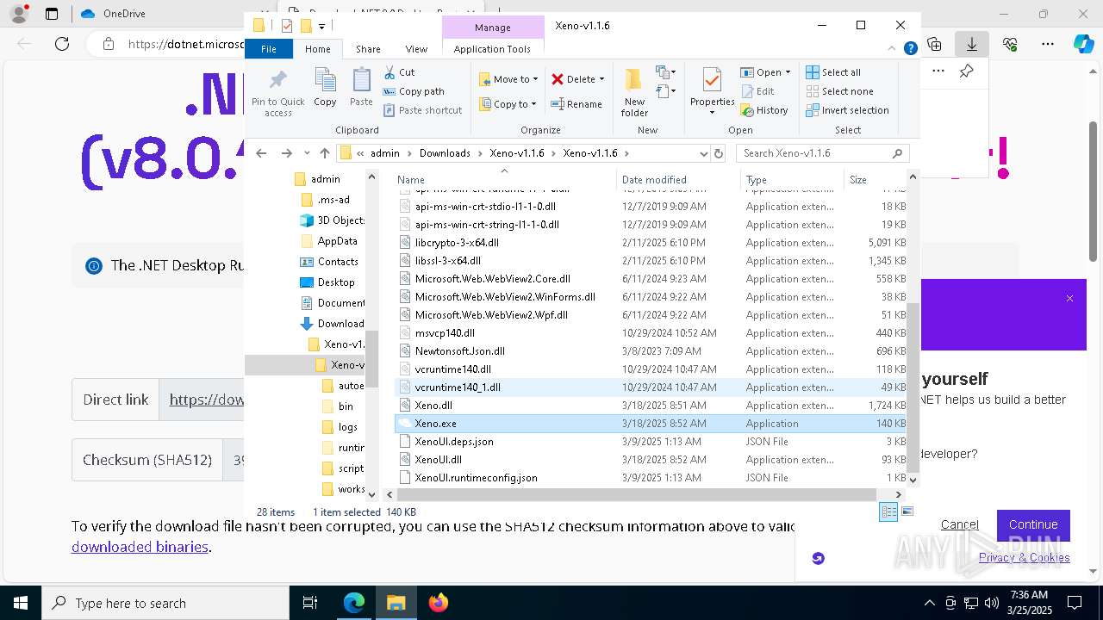Click Copy path in Clipboard group
Image resolution: width=1103 pixels, height=620 pixels.
[x=414, y=91]
